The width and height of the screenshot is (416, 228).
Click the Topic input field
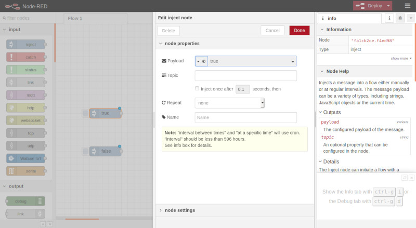click(245, 75)
